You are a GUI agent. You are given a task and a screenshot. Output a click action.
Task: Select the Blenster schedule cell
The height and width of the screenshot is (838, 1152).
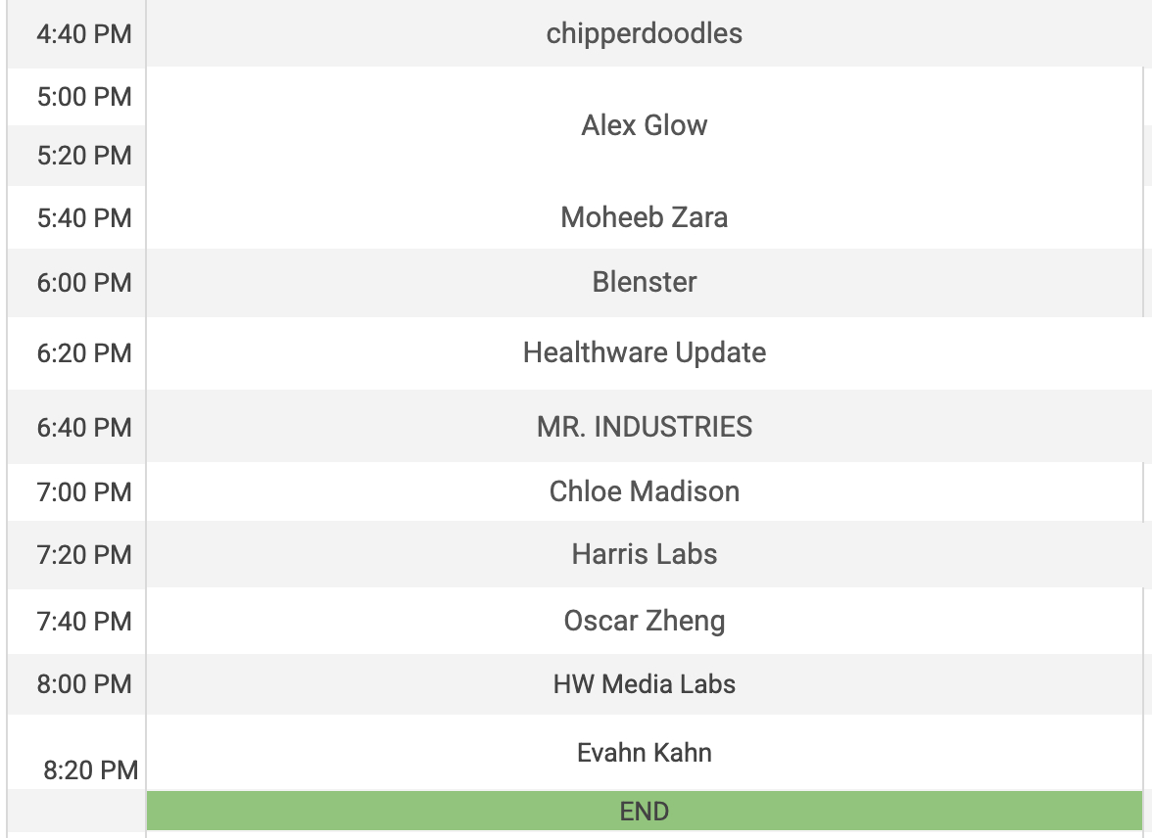(x=645, y=282)
